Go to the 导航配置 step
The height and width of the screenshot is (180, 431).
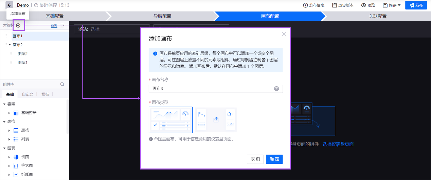click(x=162, y=16)
